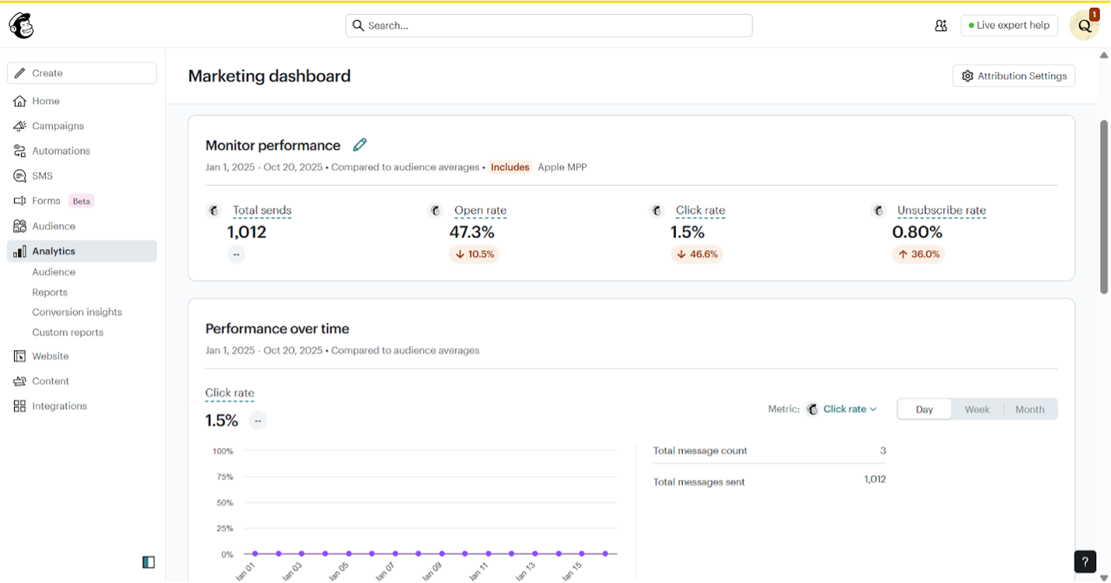Click the Unsubscribe 36.0% increase badge
This screenshot has height=583, width=1111.
coord(918,254)
